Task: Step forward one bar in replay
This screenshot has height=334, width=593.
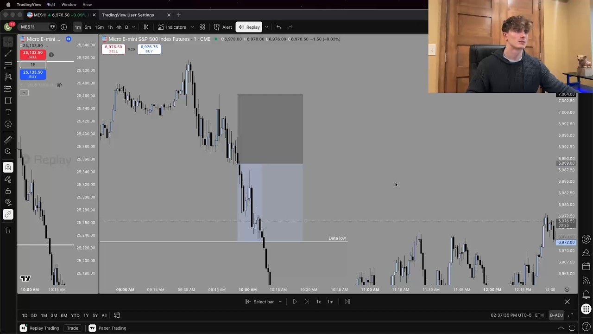Action: coord(306,302)
